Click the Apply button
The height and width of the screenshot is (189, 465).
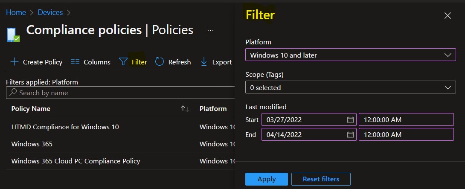pyautogui.click(x=267, y=179)
